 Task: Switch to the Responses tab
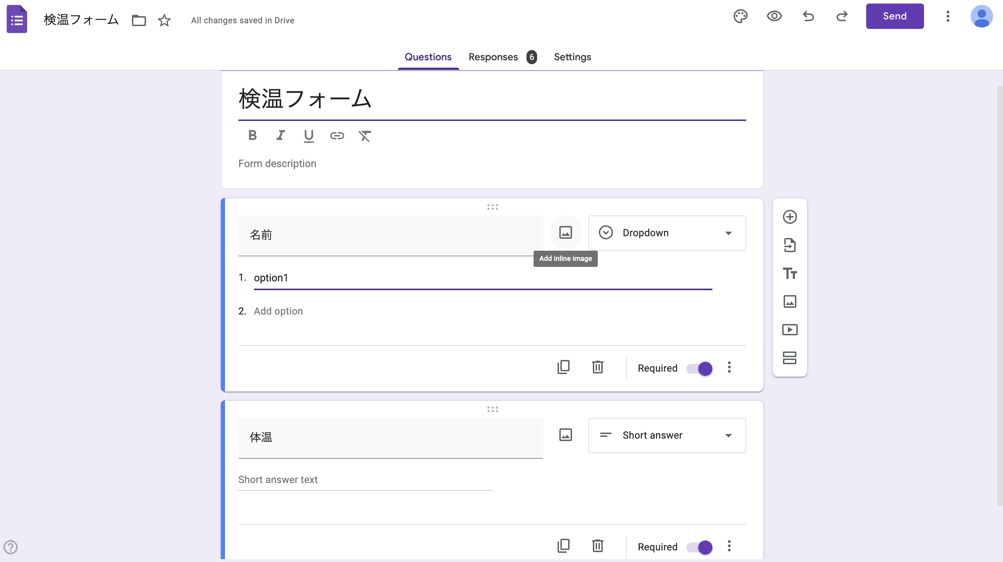click(x=493, y=57)
